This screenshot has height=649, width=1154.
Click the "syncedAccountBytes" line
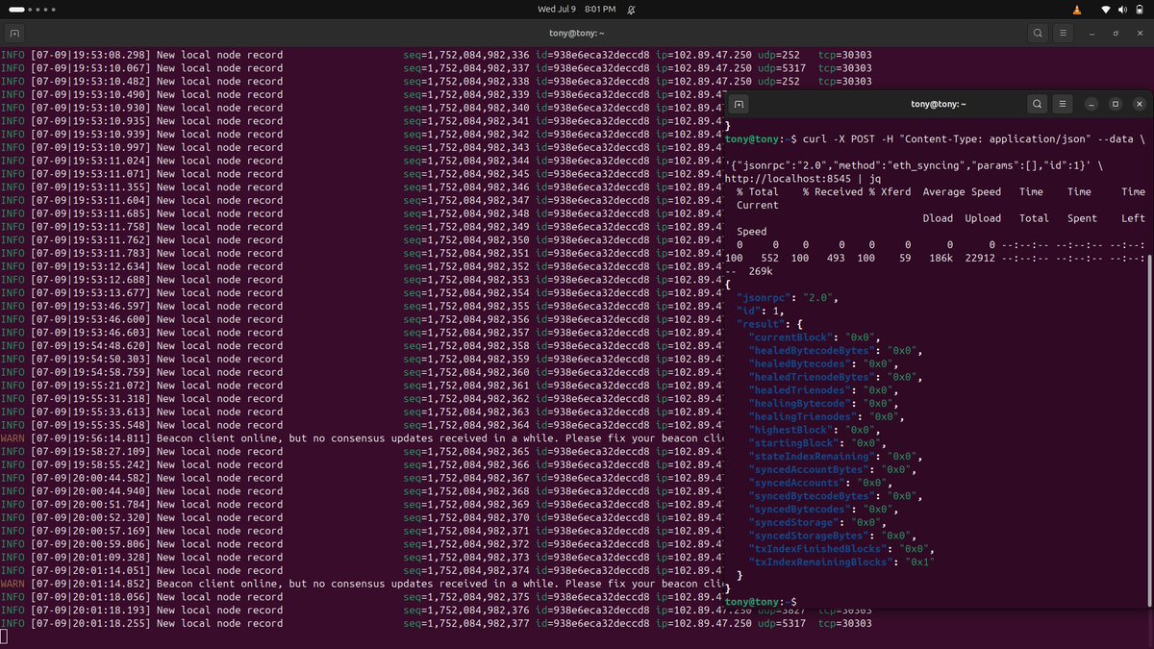[x=833, y=469]
